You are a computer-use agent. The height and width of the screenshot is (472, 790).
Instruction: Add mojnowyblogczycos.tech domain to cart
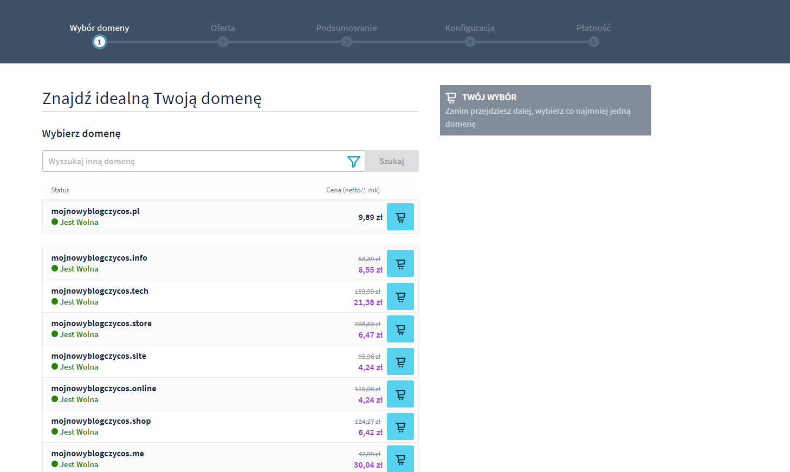tap(400, 296)
